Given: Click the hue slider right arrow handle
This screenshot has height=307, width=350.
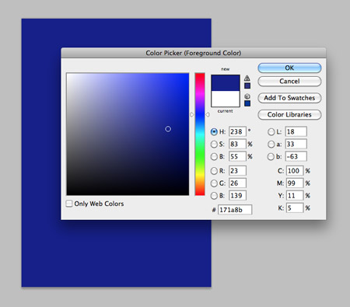Looking at the screenshot, I should coord(208,114).
